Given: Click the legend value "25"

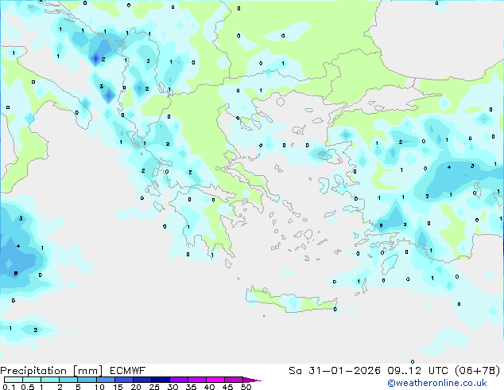Looking at the screenshot, I should pos(154,387).
